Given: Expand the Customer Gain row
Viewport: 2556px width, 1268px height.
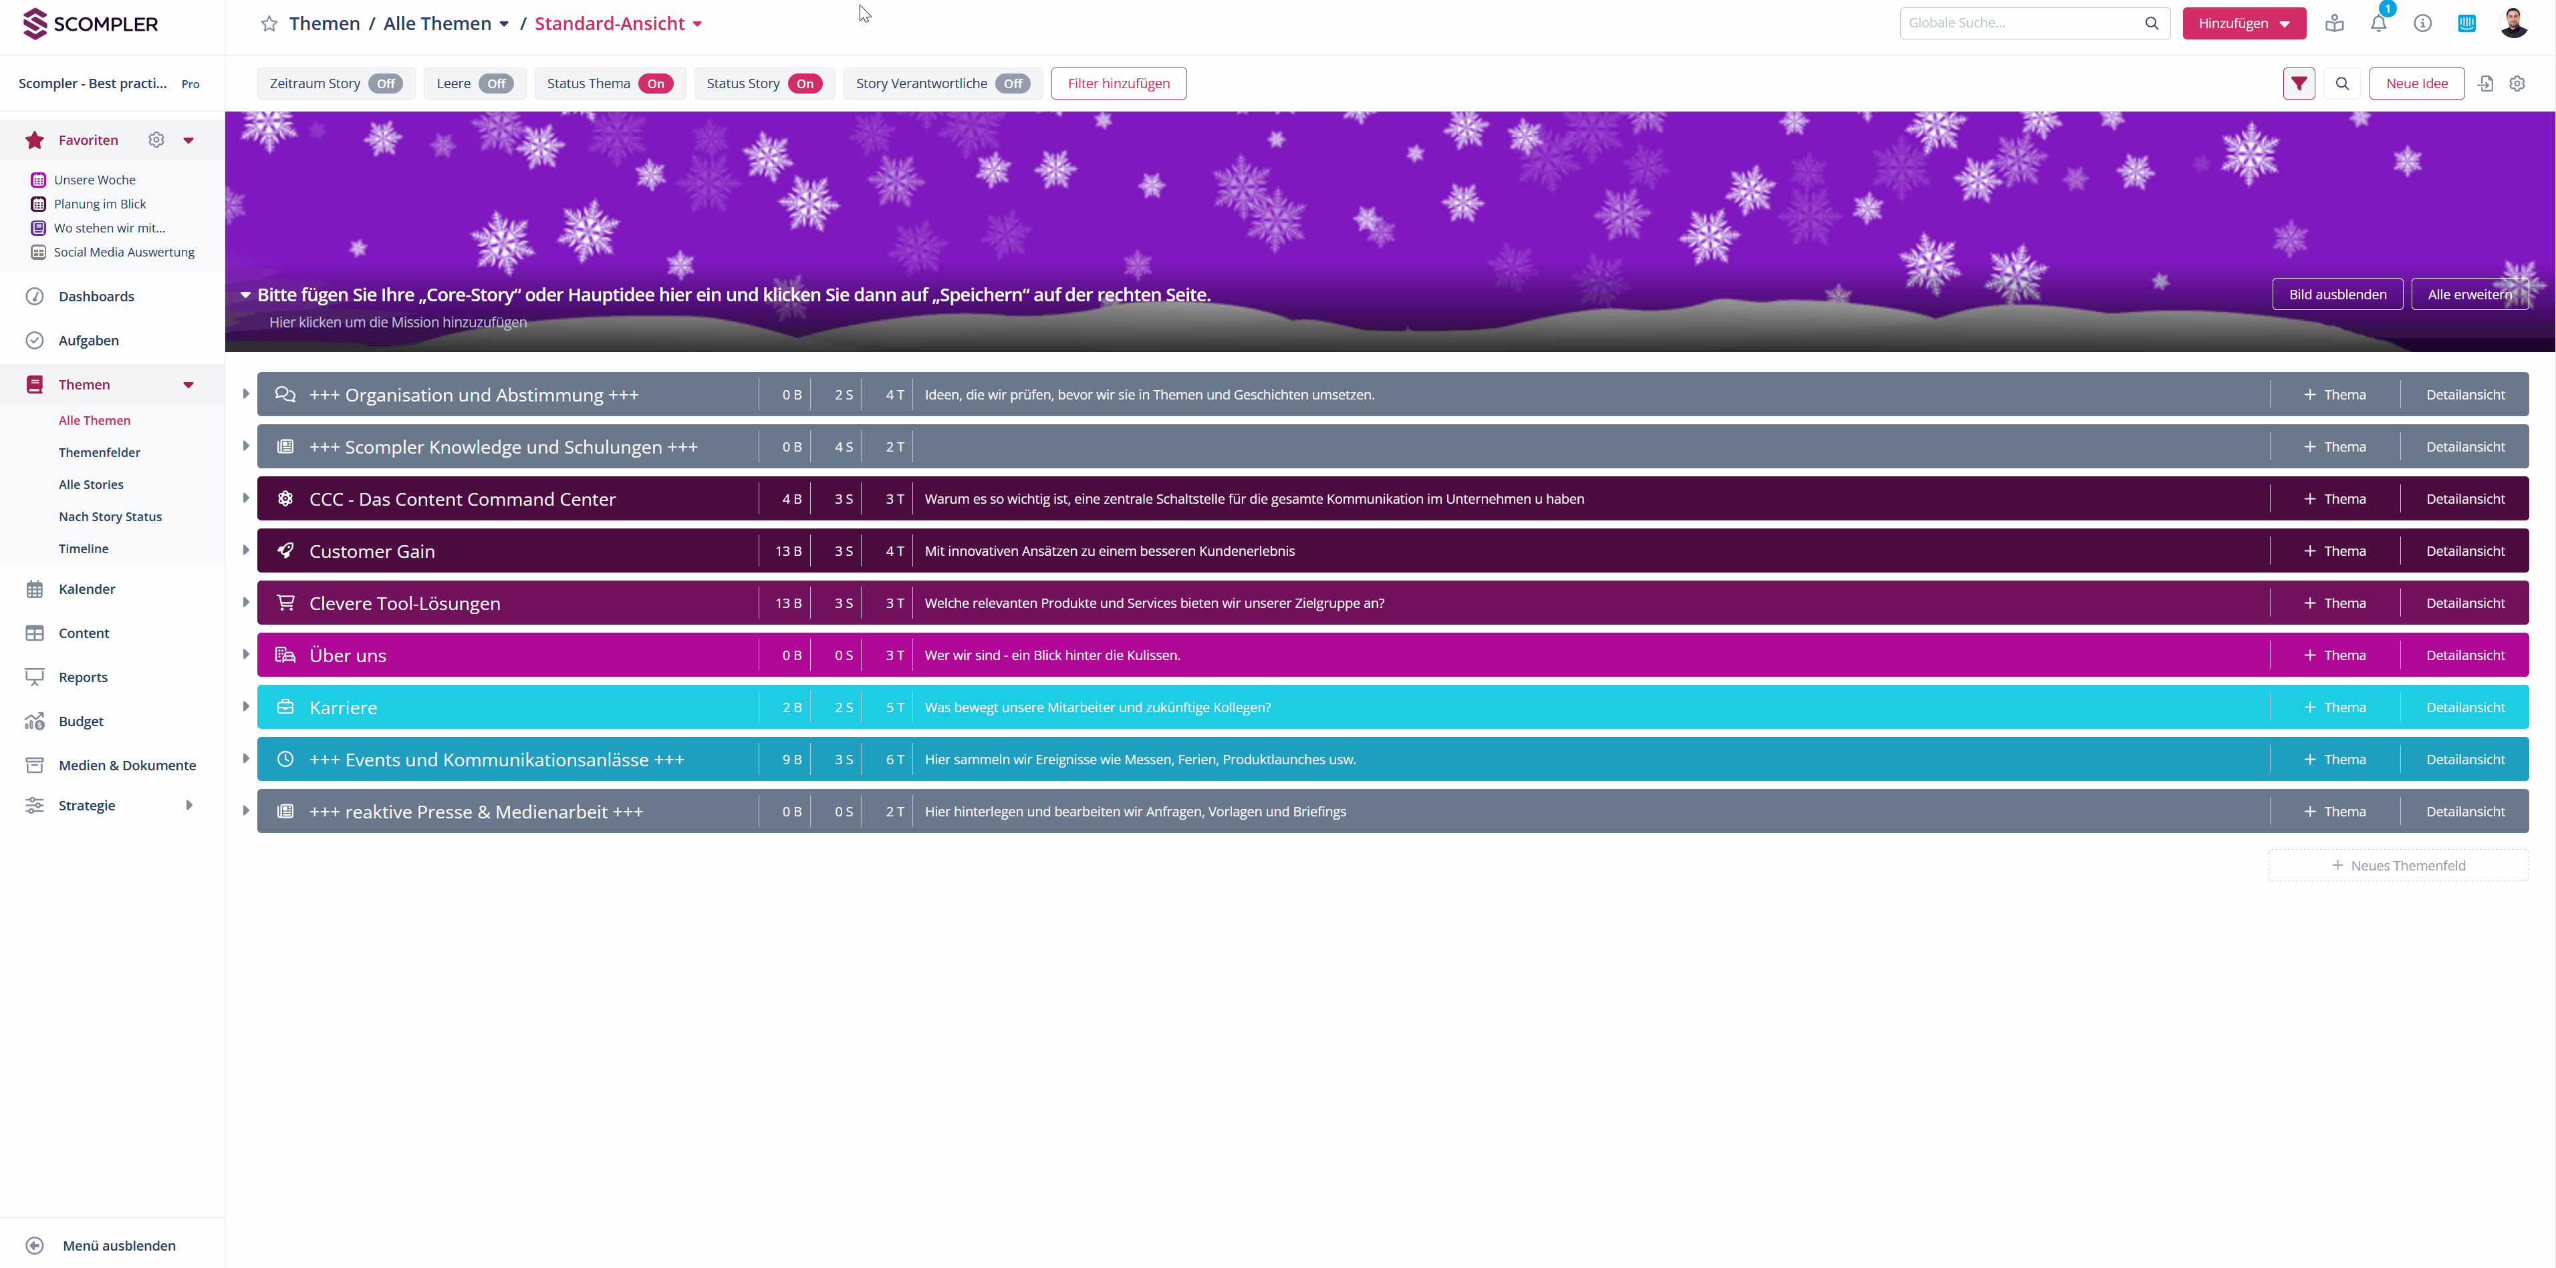Looking at the screenshot, I should (x=246, y=550).
